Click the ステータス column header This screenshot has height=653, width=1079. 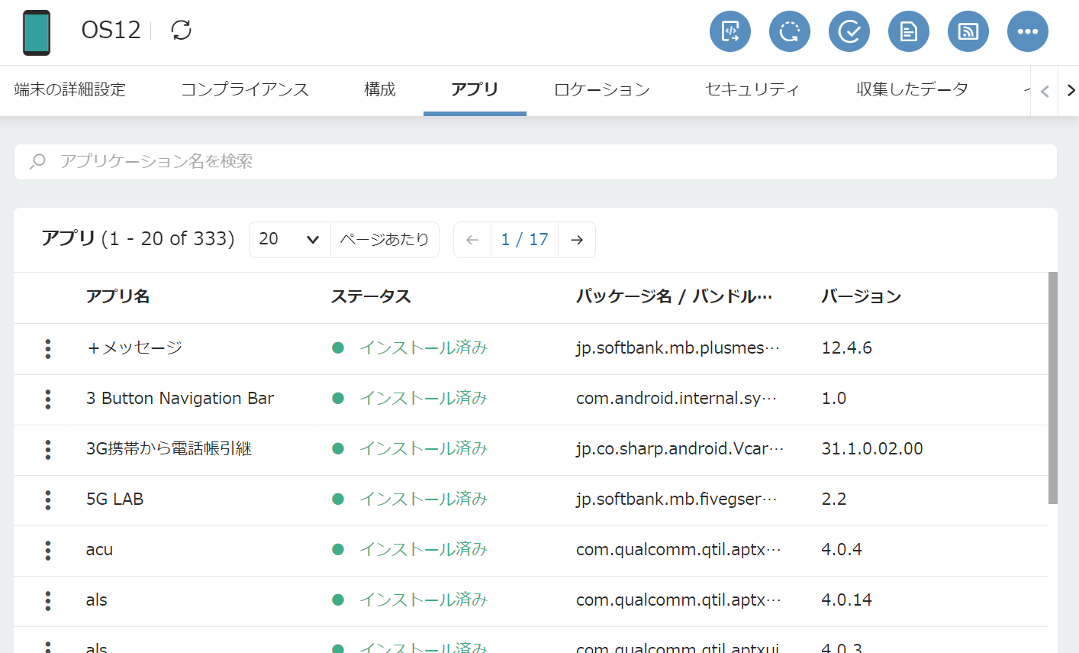[371, 296]
